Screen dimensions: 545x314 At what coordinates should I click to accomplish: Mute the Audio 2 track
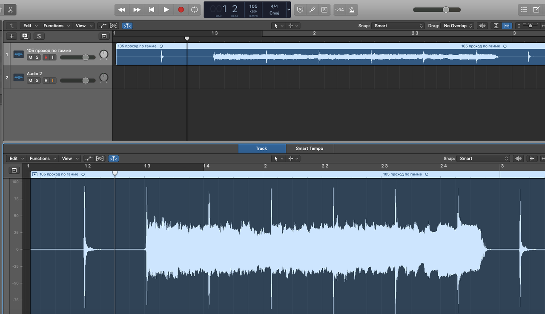[x=30, y=80]
